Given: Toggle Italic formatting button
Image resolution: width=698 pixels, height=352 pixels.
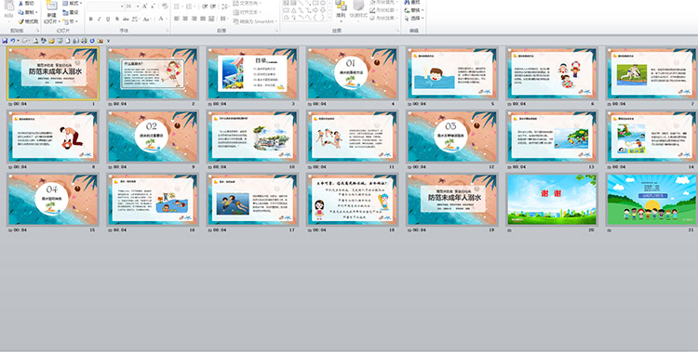Looking at the screenshot, I should pyautogui.click(x=100, y=20).
